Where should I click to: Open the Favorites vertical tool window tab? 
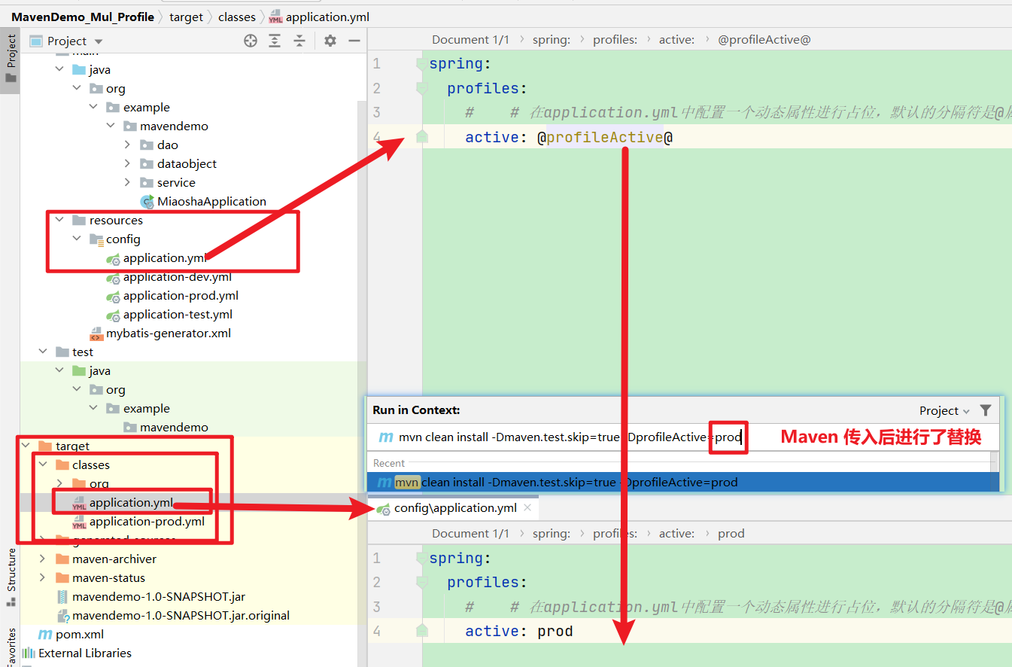coord(11,647)
